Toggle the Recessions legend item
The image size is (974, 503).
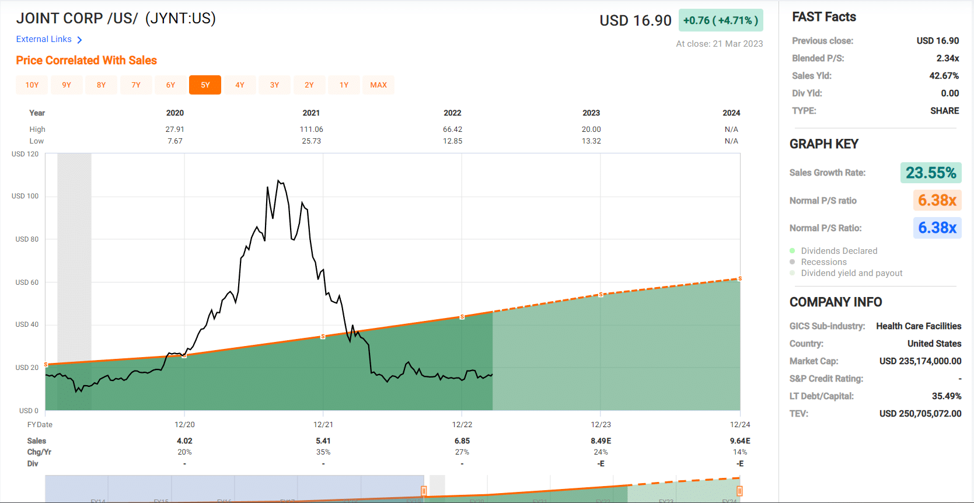(818, 262)
